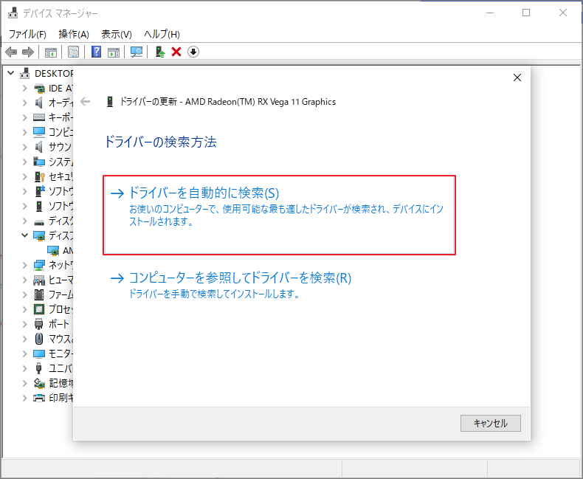Image resolution: width=583 pixels, height=479 pixels.
Task: Select the keyboard category icon
Action: (x=39, y=117)
